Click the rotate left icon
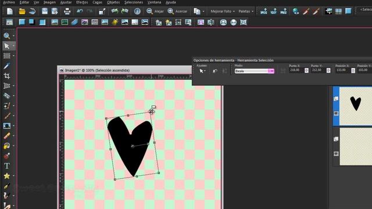The image size is (372, 209). (115, 11)
